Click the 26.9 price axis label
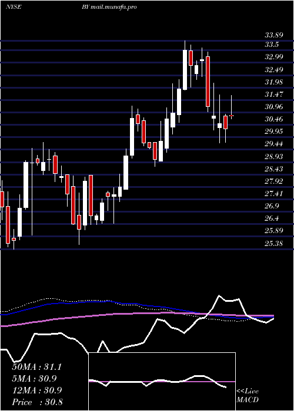The height and width of the screenshot is (411, 294). 272,206
